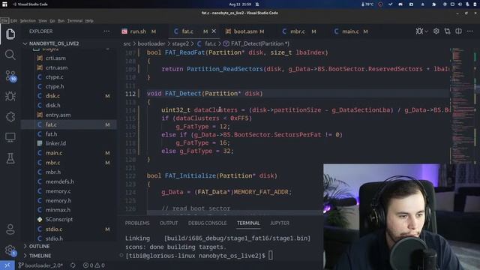
Task: Open crti.asm in the file tree
Action: [x=55, y=58]
